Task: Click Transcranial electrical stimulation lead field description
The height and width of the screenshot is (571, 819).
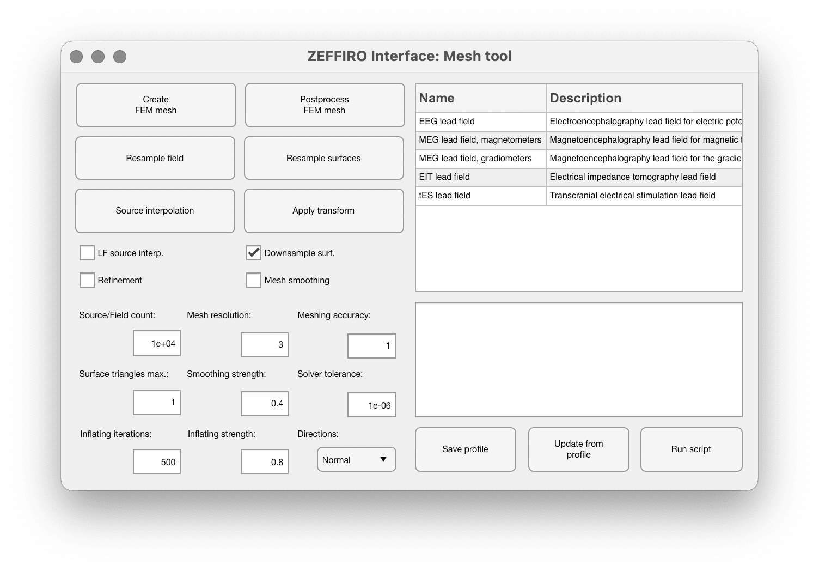Action: click(x=644, y=196)
